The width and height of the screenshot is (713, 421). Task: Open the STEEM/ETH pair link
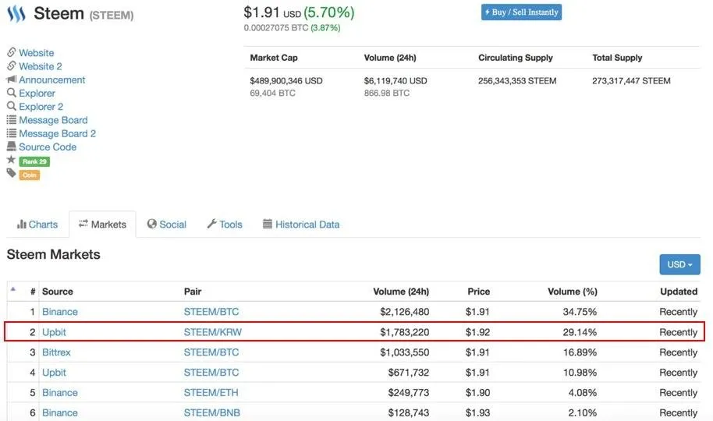pos(211,393)
